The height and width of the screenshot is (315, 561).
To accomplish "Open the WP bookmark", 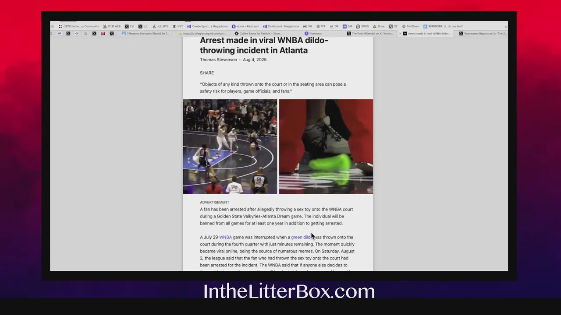I will (x=321, y=26).
